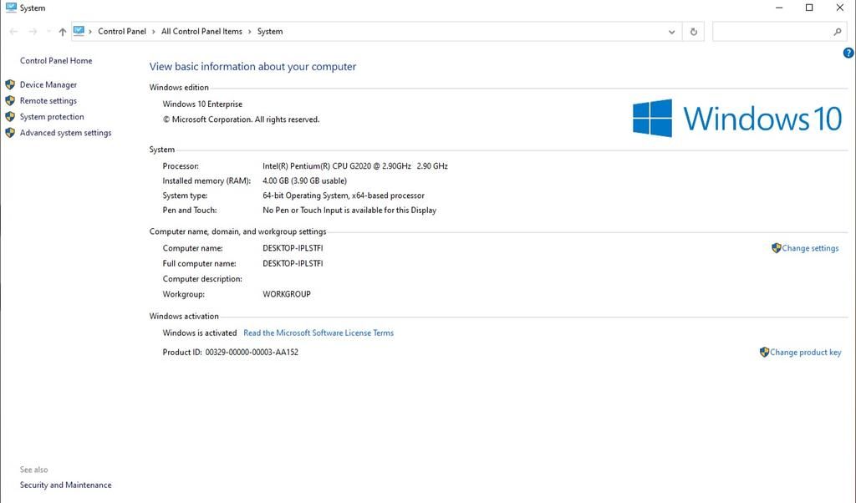Click the computer icon in address bar
The width and height of the screenshot is (856, 503).
point(79,31)
